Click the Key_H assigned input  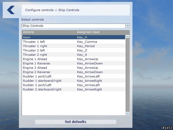pyautogui.click(x=82, y=37)
